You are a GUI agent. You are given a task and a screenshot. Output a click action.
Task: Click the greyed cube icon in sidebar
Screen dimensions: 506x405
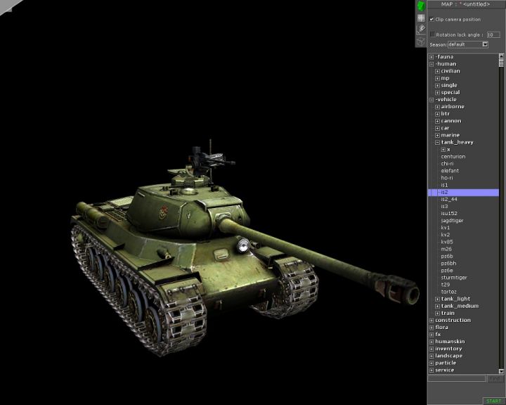[x=421, y=41]
